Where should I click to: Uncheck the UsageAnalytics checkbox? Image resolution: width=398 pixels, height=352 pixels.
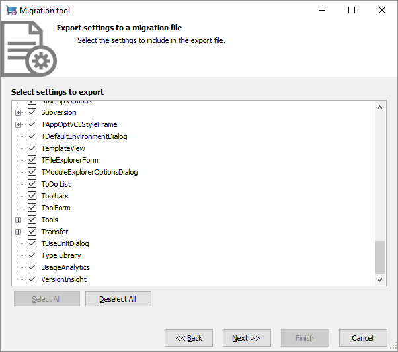point(32,267)
